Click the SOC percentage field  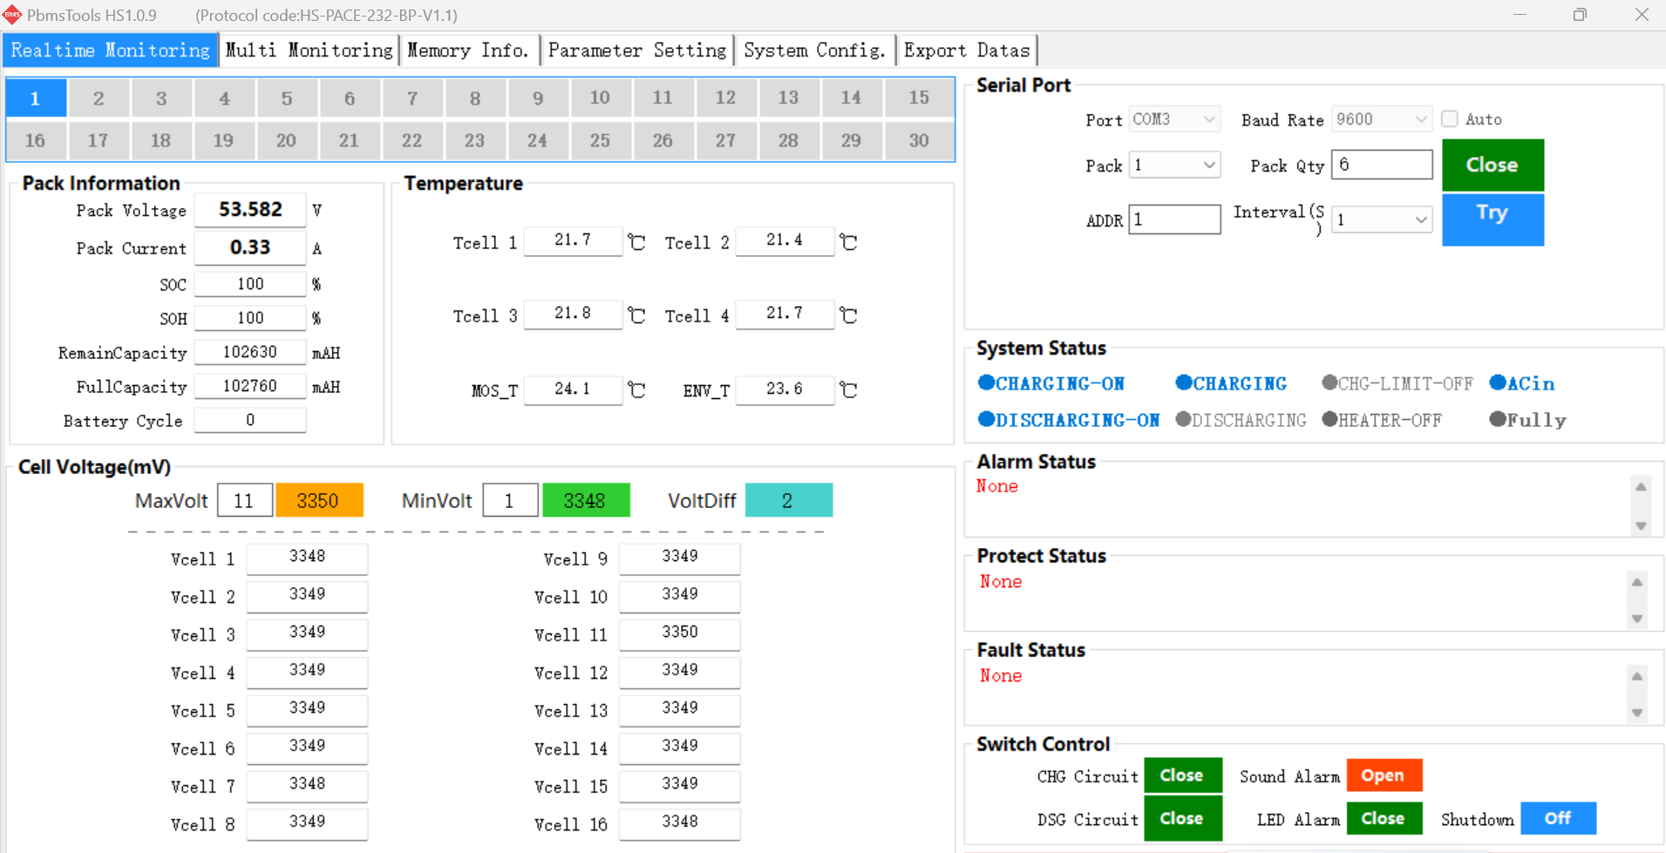tap(250, 284)
